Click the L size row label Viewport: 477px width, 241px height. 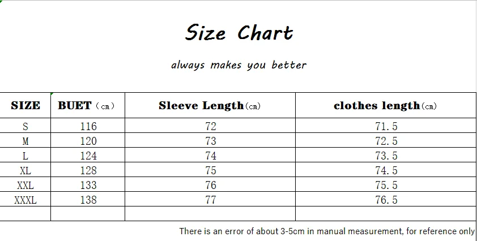tap(25, 156)
